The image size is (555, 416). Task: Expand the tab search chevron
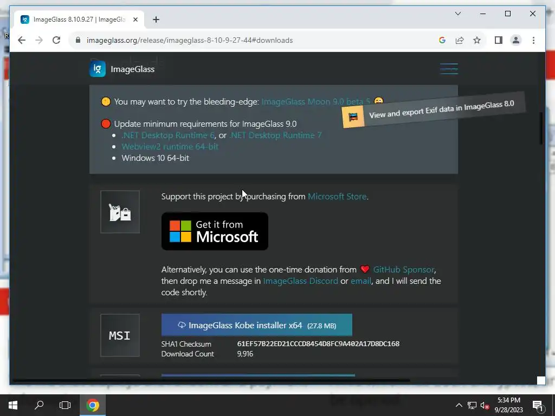pyautogui.click(x=457, y=14)
